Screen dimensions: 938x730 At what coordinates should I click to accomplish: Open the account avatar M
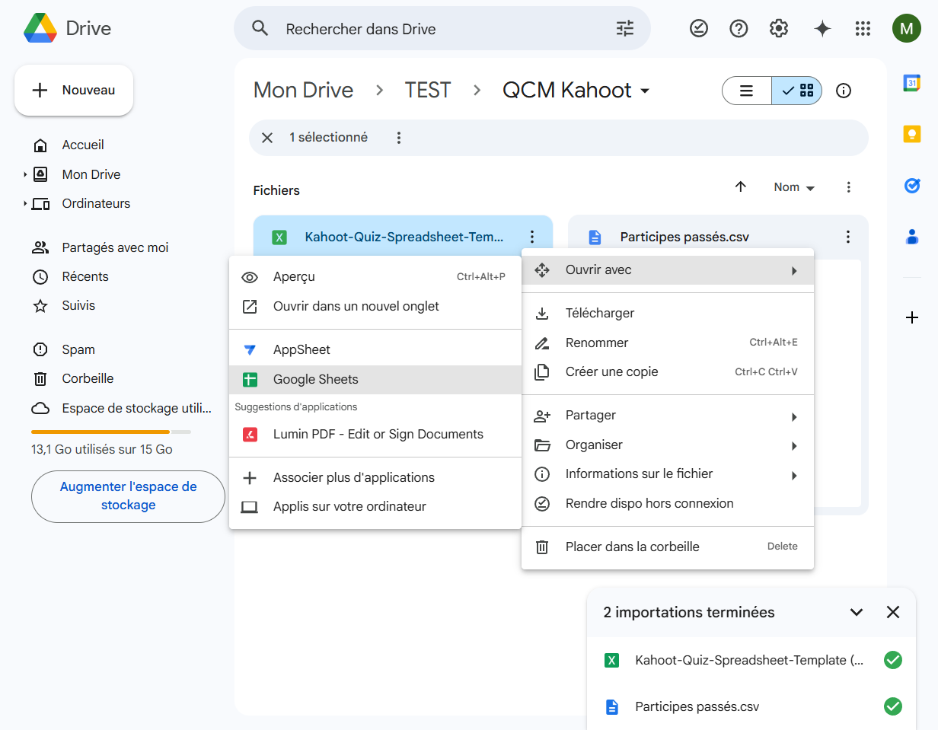(906, 29)
